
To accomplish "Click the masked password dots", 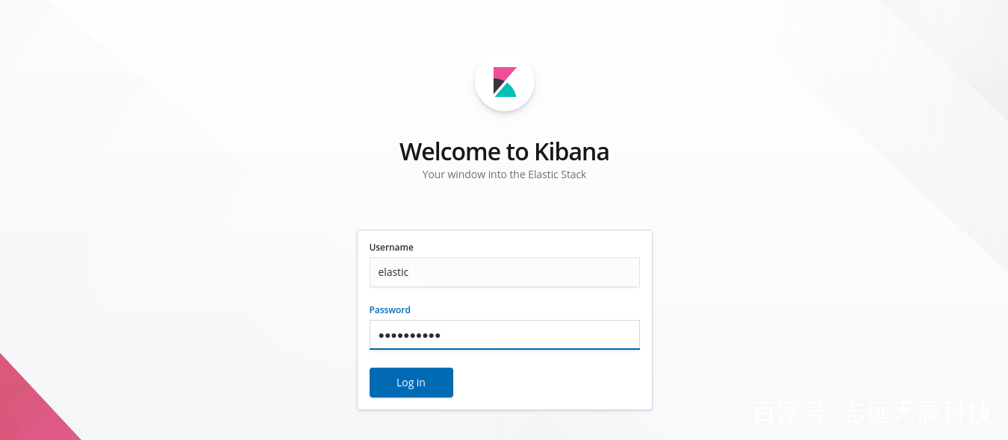I will point(409,336).
